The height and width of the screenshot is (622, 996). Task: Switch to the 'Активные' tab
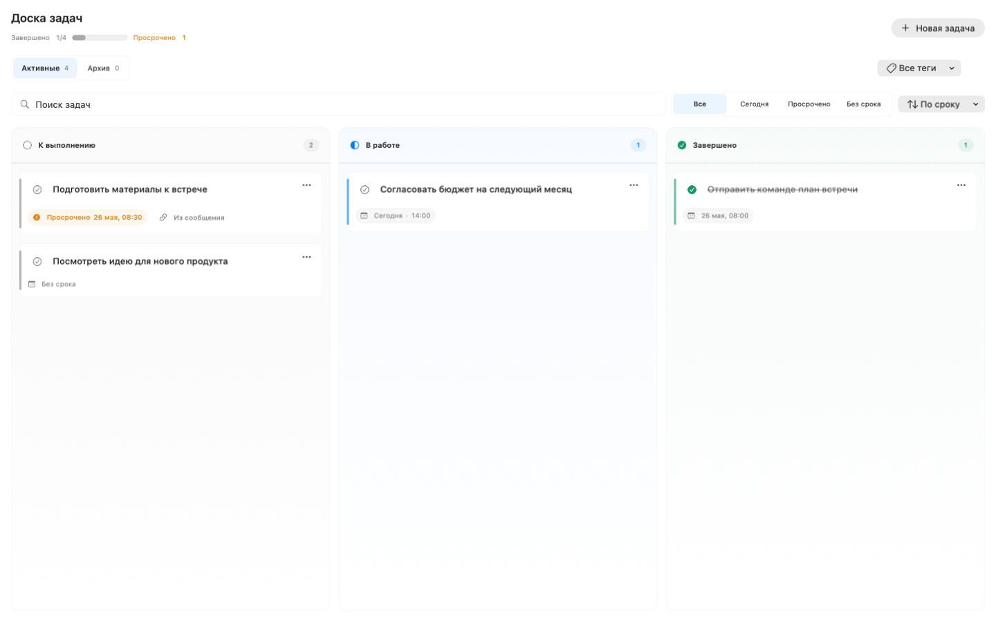point(45,68)
